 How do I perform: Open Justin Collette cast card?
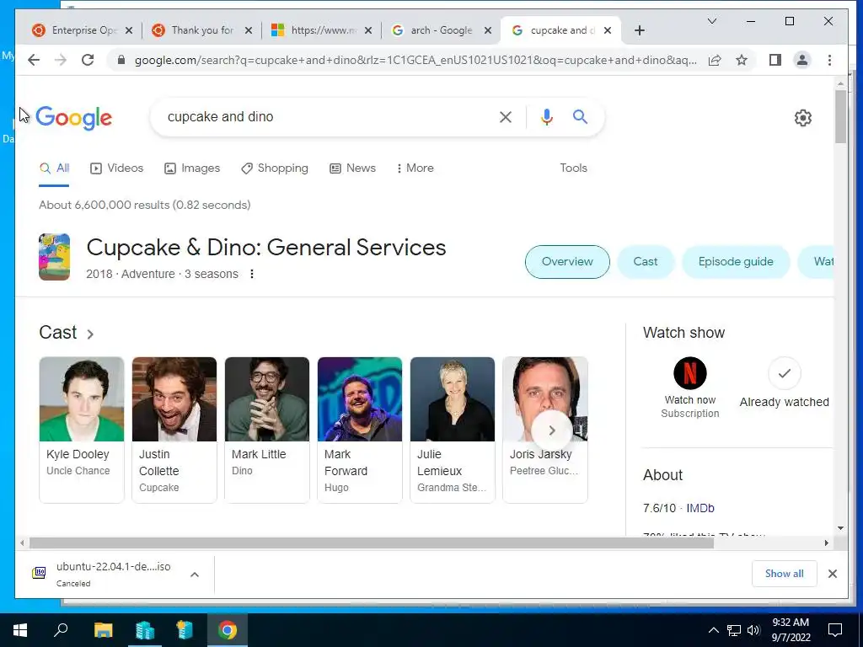174,430
